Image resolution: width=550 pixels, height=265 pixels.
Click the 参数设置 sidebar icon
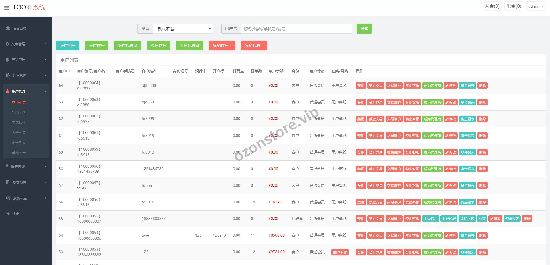(x=8, y=182)
